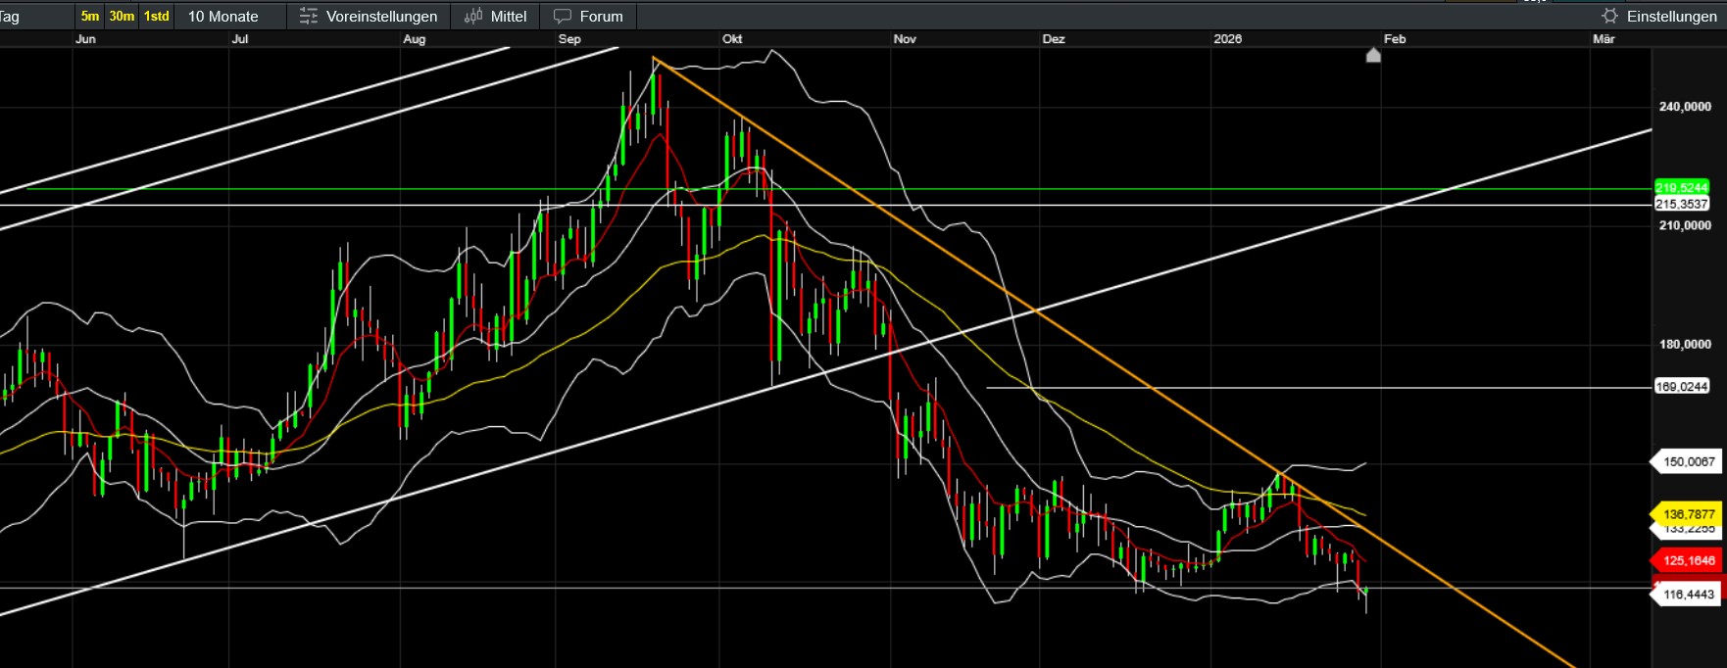Click the yellow 136,7877 price tag

pyautogui.click(x=1688, y=513)
